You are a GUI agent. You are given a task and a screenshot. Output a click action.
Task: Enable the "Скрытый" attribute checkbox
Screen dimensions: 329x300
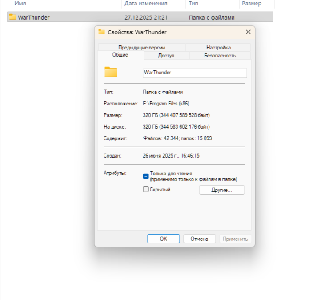pos(145,190)
